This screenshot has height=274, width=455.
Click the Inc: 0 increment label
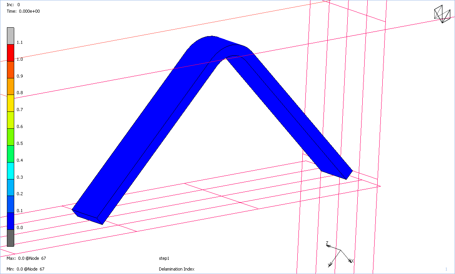[13, 5]
